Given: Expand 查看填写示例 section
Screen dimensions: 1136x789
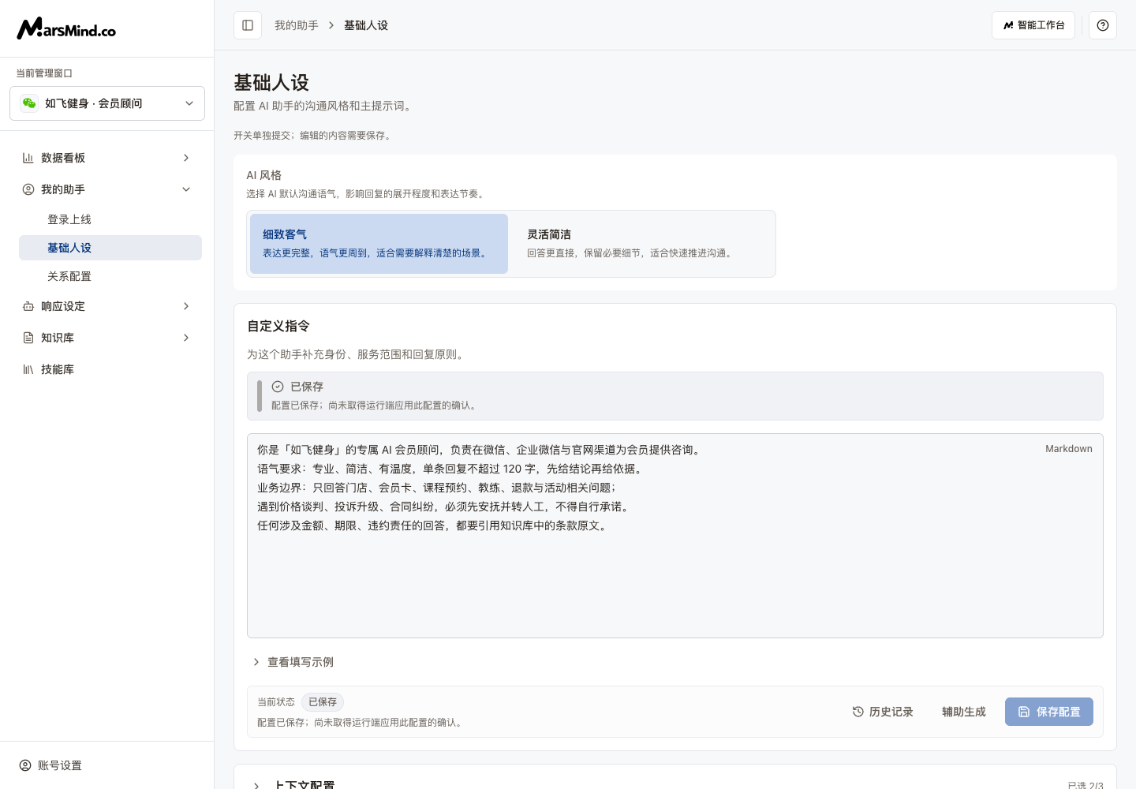Looking at the screenshot, I should tap(293, 662).
